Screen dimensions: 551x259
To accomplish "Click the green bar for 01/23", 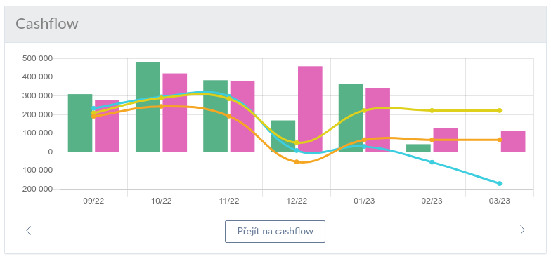I will click(351, 118).
